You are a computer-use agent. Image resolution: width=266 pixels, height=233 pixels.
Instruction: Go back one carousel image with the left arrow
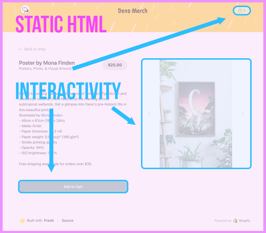click(149, 113)
